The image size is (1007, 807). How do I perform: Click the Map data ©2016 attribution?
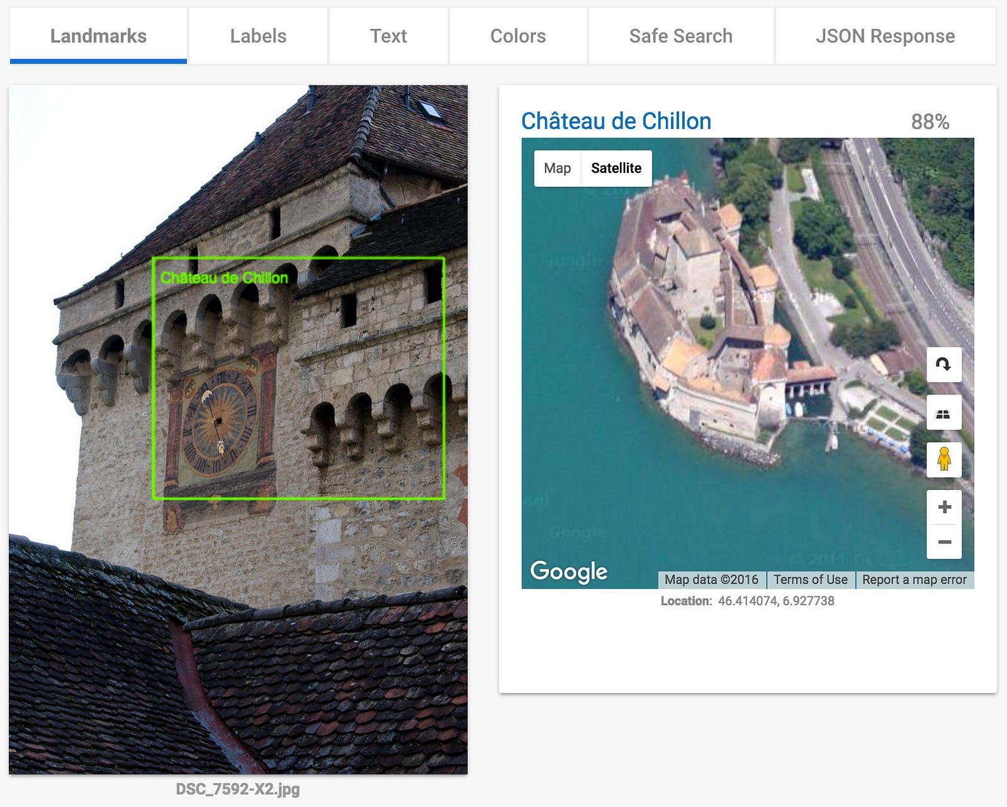point(712,579)
